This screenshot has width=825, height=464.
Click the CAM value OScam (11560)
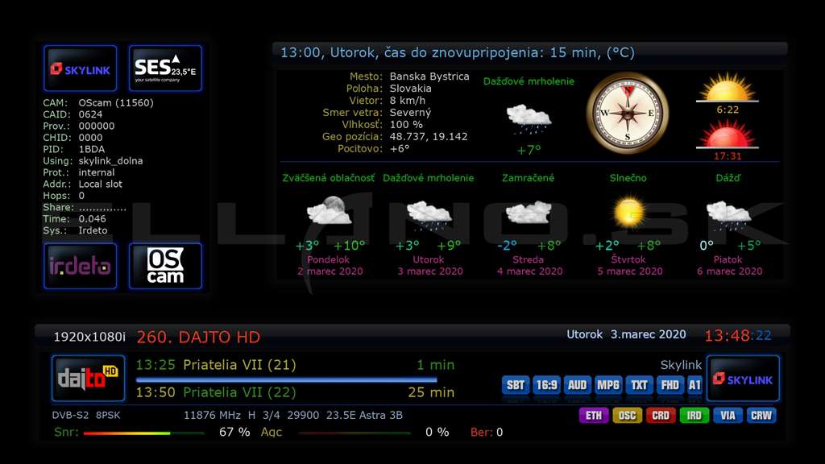tap(116, 102)
